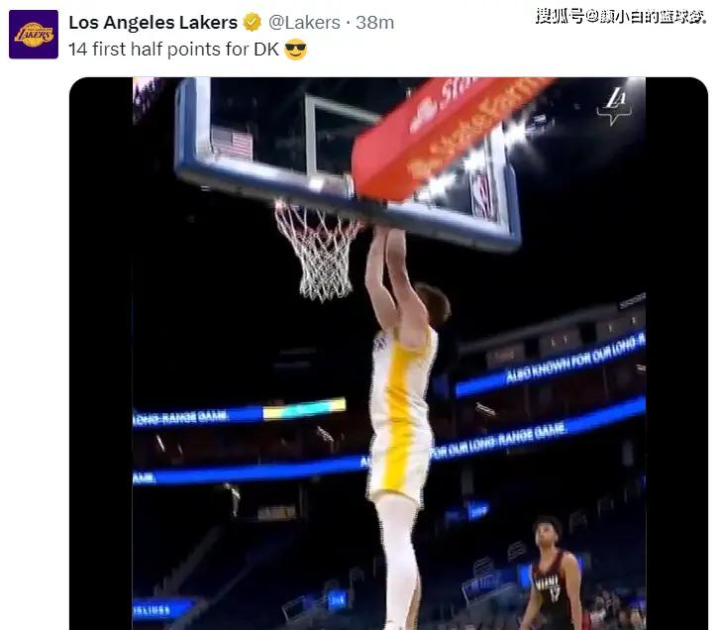Click the gold verified badge
This screenshot has height=630, width=718.
pos(252,22)
